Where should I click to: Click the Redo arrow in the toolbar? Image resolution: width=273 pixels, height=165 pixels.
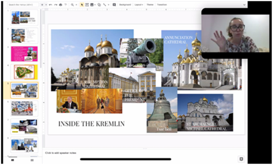click(x=56, y=5)
